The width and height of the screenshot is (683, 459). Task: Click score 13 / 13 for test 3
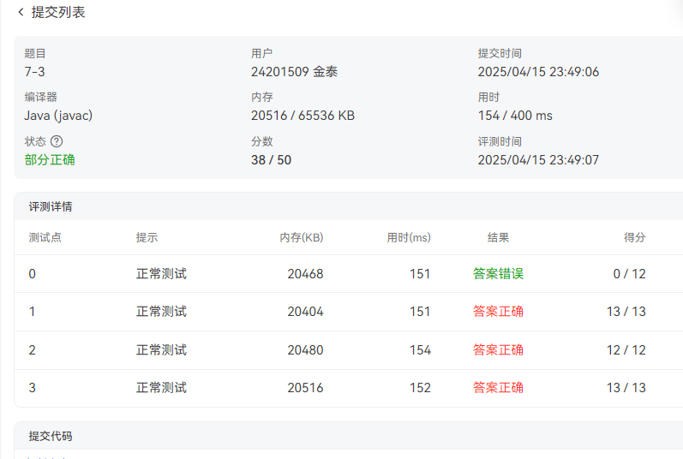626,388
